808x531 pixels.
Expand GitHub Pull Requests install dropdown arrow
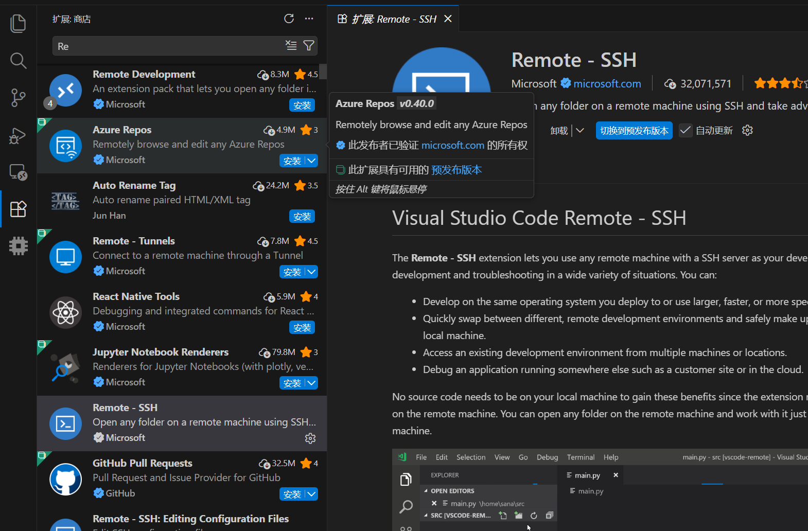tap(311, 494)
